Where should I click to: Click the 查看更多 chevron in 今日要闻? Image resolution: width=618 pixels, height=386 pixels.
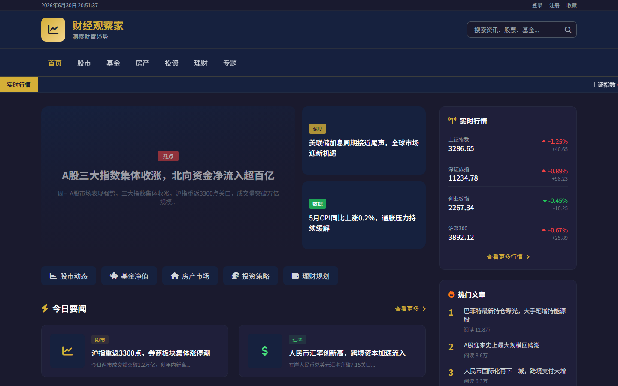[424, 309]
